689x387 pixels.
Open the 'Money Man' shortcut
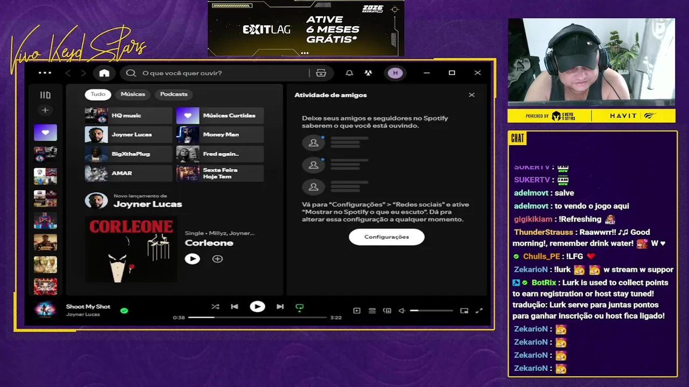[x=220, y=135]
